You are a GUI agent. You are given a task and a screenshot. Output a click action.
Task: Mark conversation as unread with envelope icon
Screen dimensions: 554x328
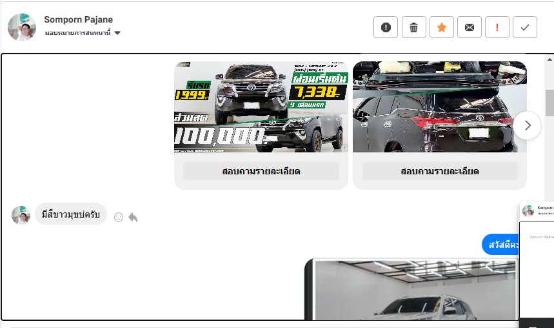[470, 27]
